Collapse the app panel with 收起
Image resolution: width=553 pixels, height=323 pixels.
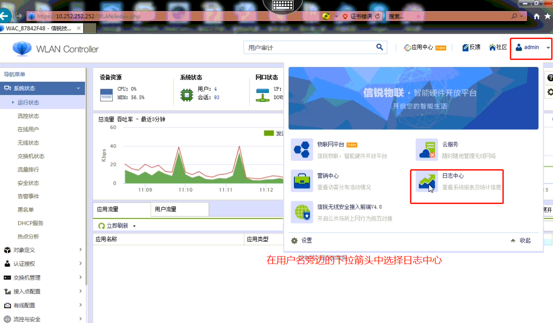521,240
